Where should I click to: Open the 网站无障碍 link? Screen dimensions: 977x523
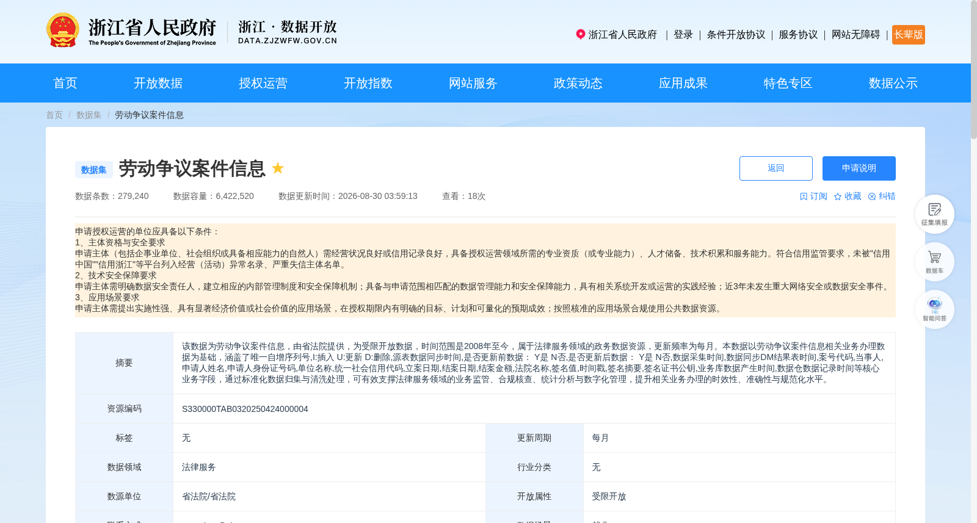pos(855,35)
